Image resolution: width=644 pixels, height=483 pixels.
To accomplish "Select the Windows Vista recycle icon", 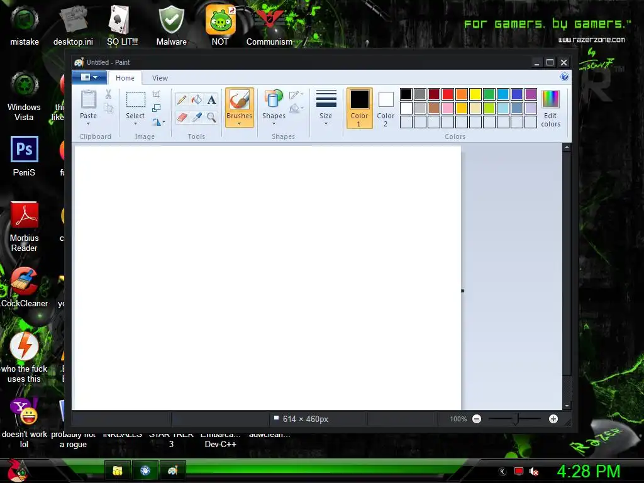I will [25, 96].
